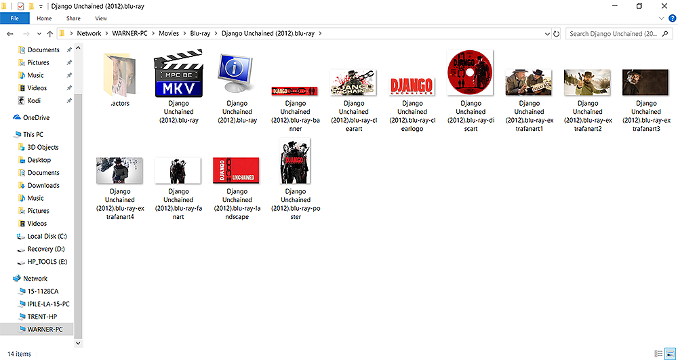The width and height of the screenshot is (678, 360).
Task: Click Blu-ray in the address breadcrumb
Action: (x=200, y=33)
